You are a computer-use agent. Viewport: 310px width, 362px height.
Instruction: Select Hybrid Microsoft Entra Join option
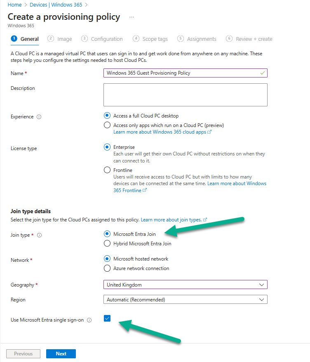[x=107, y=244]
